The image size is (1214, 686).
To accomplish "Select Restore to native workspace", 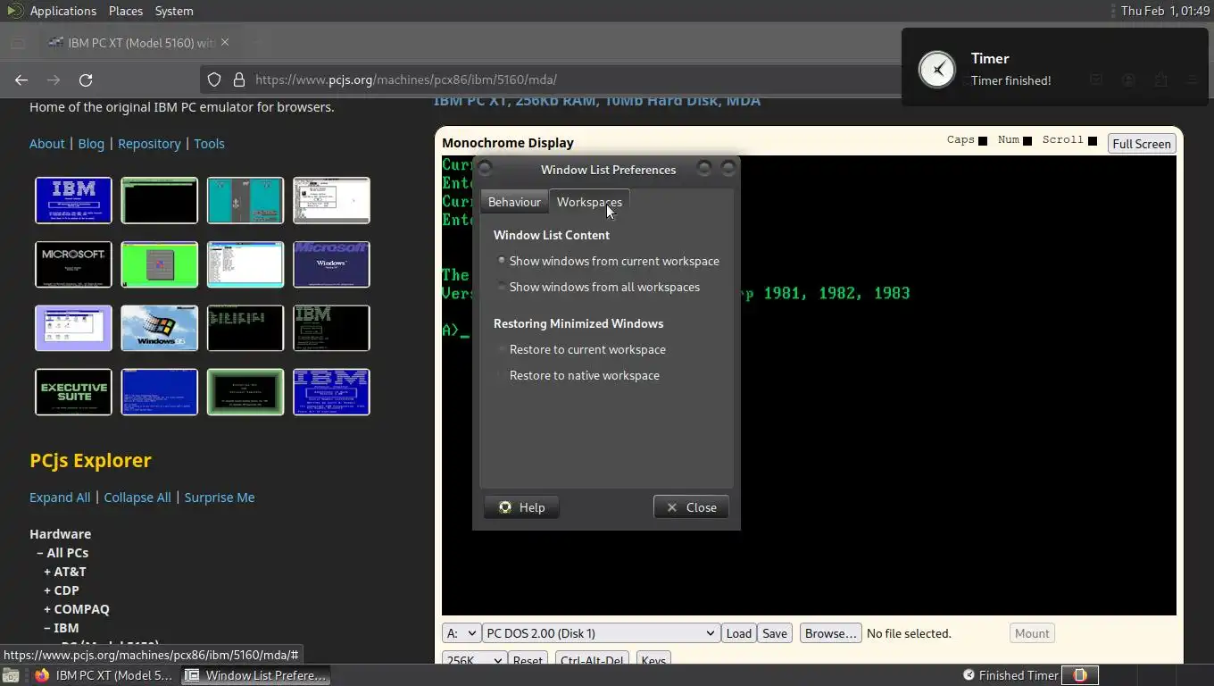I will coord(579,375).
